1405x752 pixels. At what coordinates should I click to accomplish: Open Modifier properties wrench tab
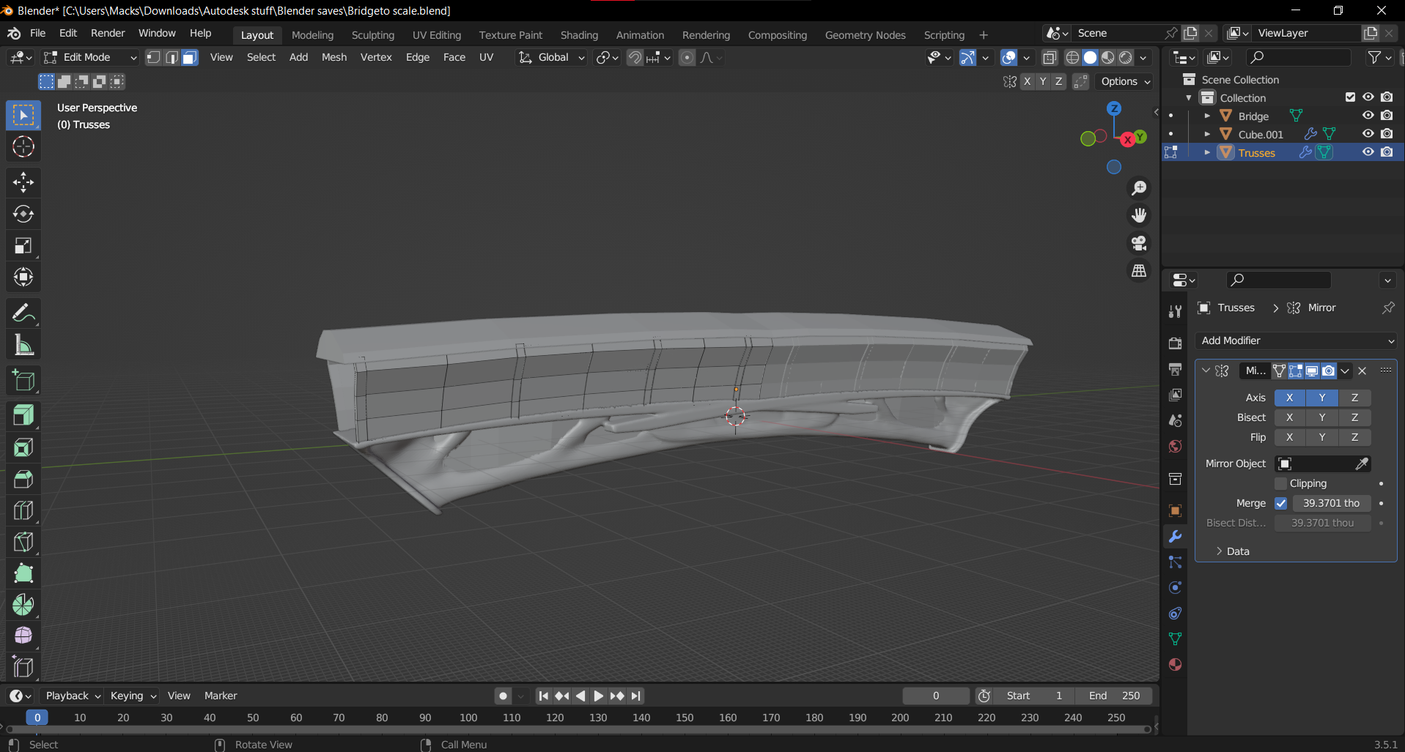click(x=1176, y=537)
